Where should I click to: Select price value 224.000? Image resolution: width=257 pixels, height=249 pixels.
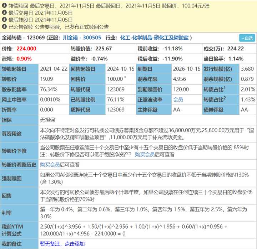26,49
